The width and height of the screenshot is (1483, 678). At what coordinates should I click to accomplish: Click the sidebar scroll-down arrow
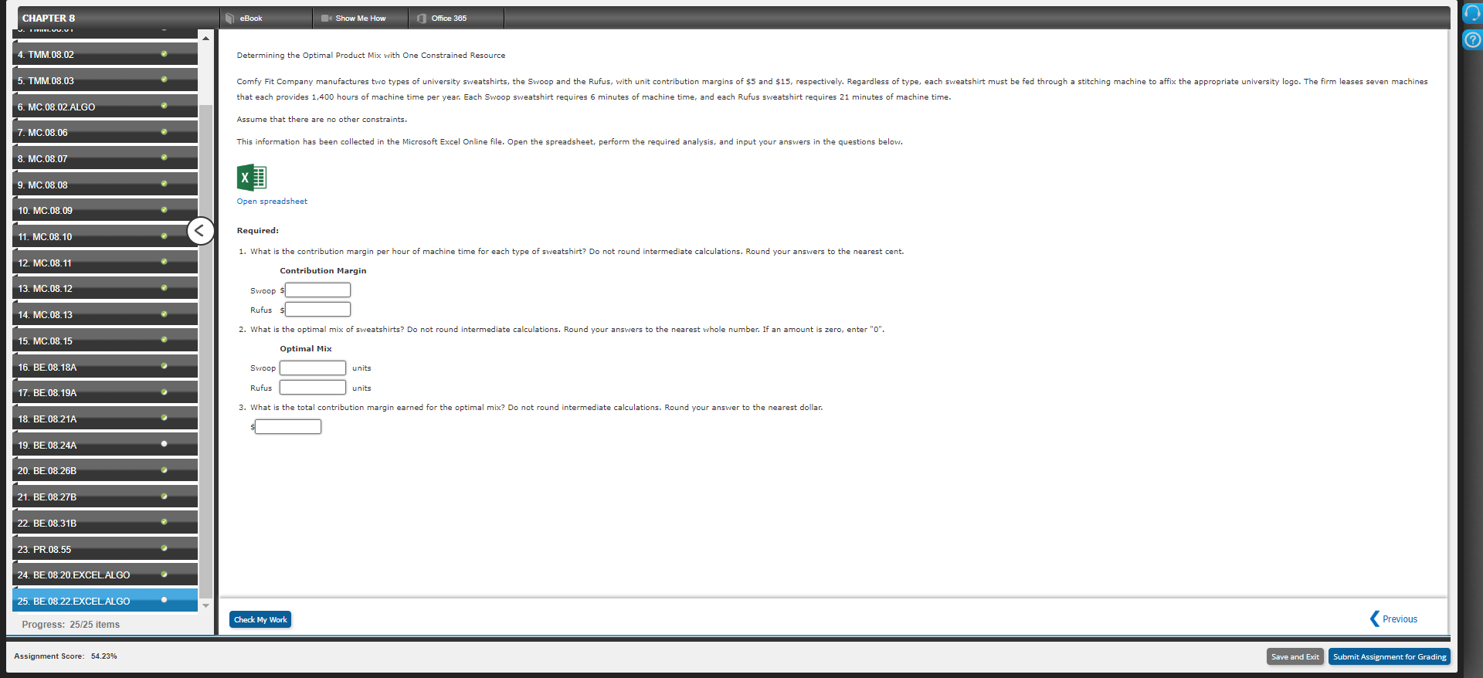point(205,605)
